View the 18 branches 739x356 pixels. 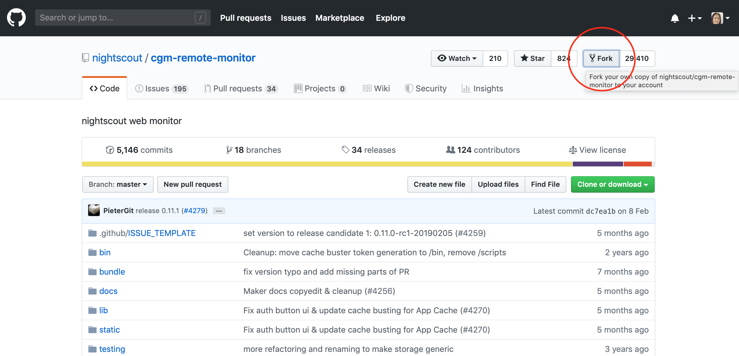point(253,150)
